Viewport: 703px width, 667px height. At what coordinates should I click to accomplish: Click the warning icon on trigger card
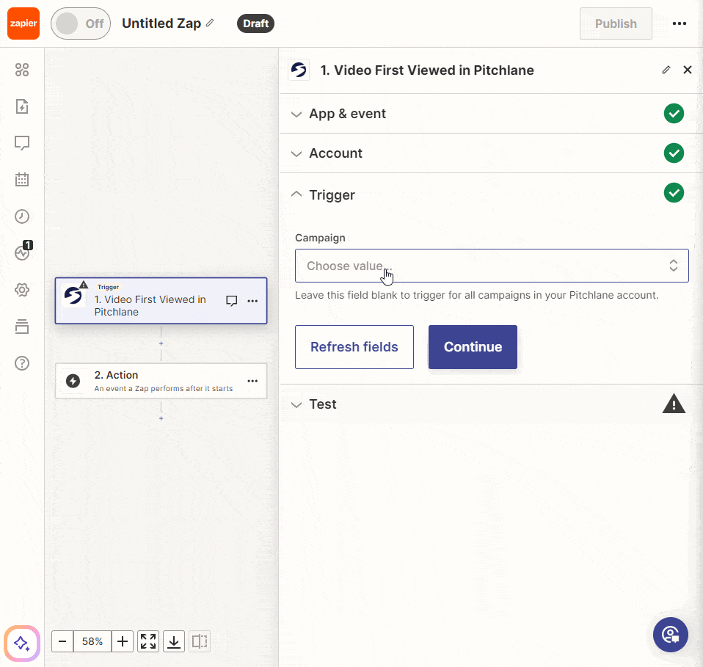[x=84, y=285]
